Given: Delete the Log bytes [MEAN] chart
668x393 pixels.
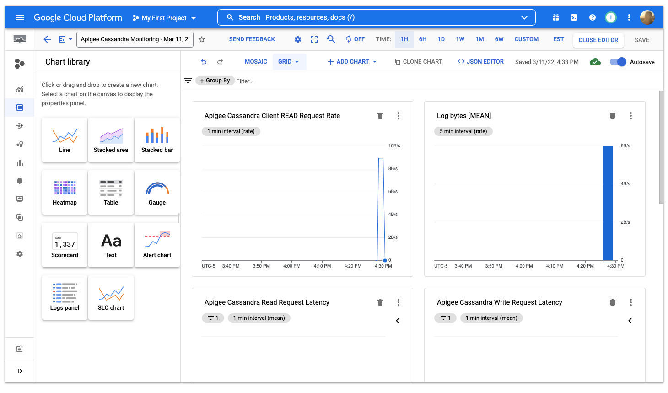Looking at the screenshot, I should tap(613, 116).
